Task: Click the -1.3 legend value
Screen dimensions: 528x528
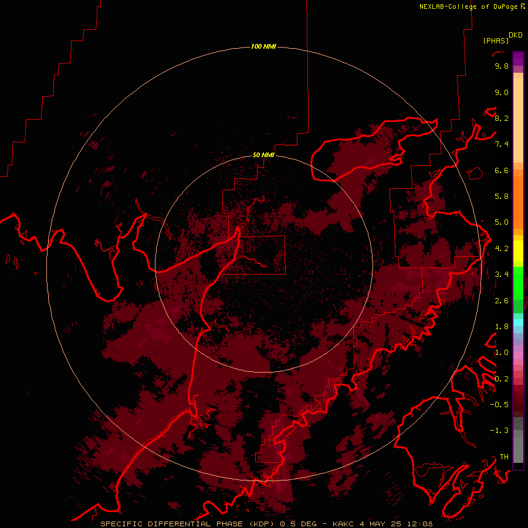Action: [x=499, y=431]
